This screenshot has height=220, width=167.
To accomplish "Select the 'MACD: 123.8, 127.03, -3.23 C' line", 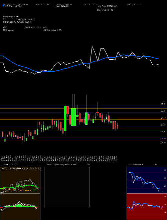I will point(17,22).
